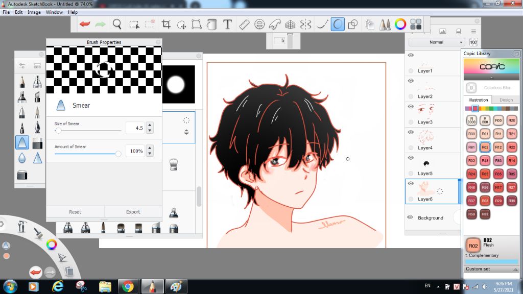Open the Normal blend mode dropdown

coord(437,42)
